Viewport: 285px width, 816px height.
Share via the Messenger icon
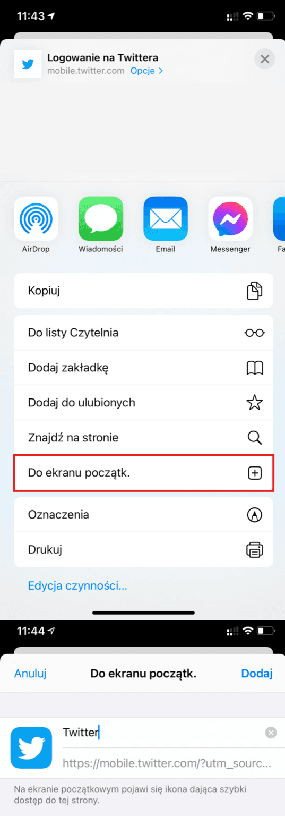pyautogui.click(x=230, y=218)
